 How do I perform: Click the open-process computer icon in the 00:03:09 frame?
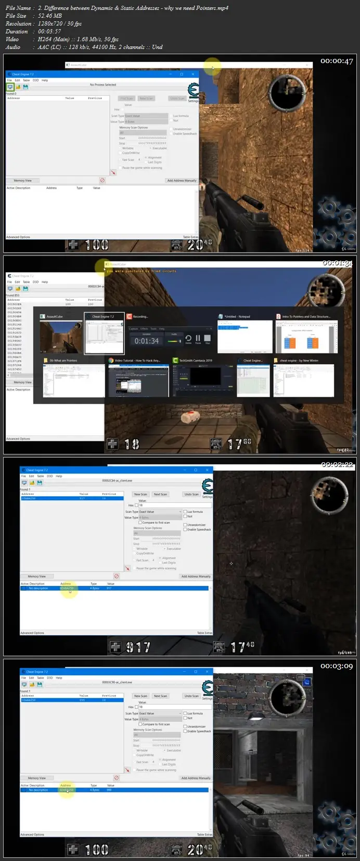tap(24, 684)
